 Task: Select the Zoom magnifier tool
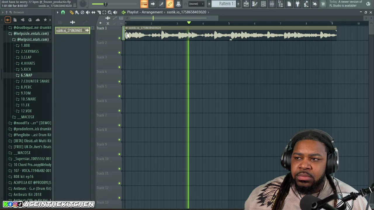(x=110, y=12)
